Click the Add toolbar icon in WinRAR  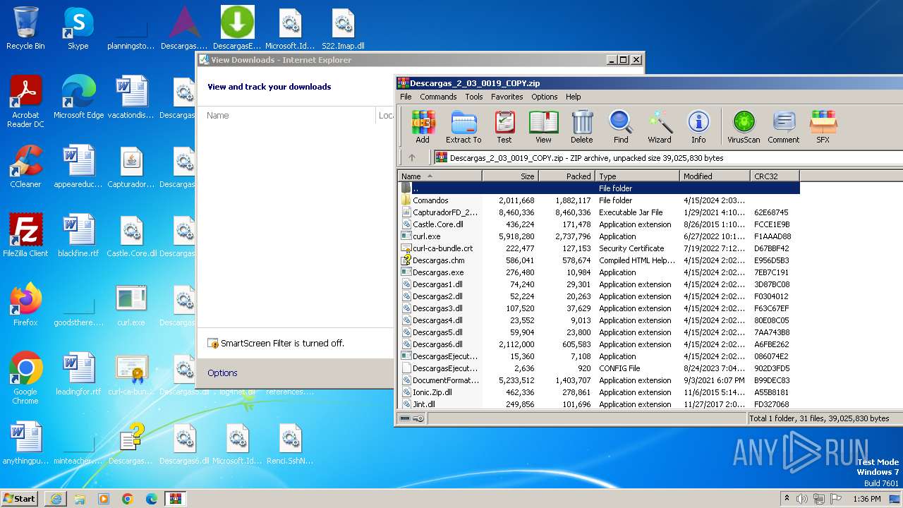[x=423, y=127]
